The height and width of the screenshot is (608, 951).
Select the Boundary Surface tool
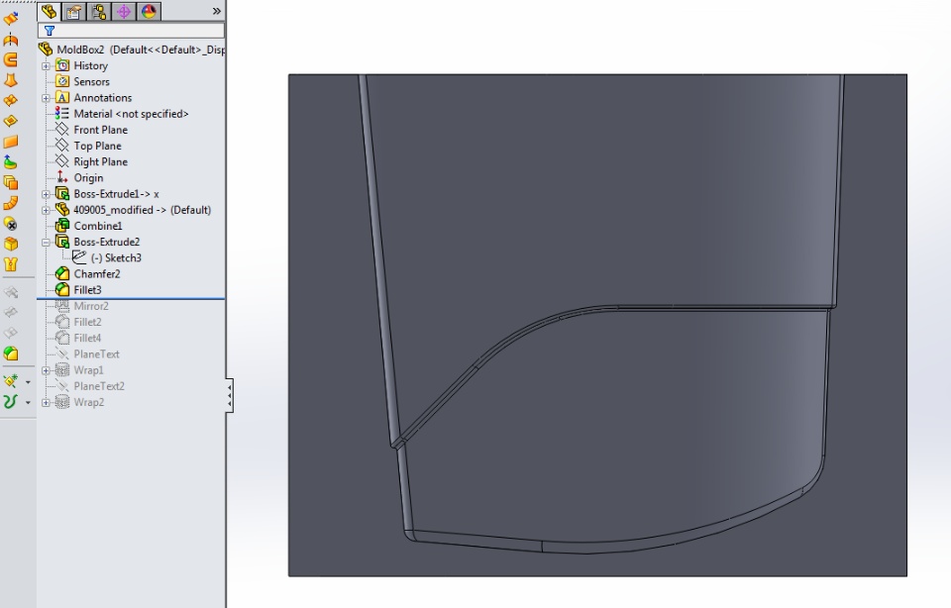(x=11, y=101)
